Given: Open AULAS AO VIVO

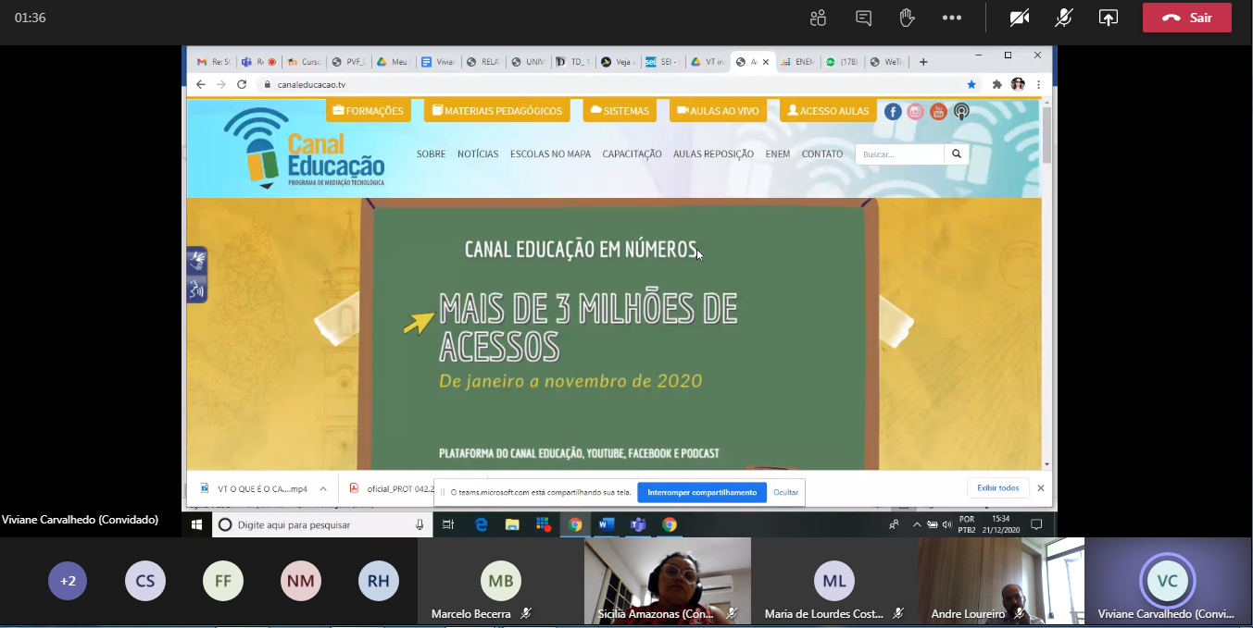Looking at the screenshot, I should tap(718, 111).
